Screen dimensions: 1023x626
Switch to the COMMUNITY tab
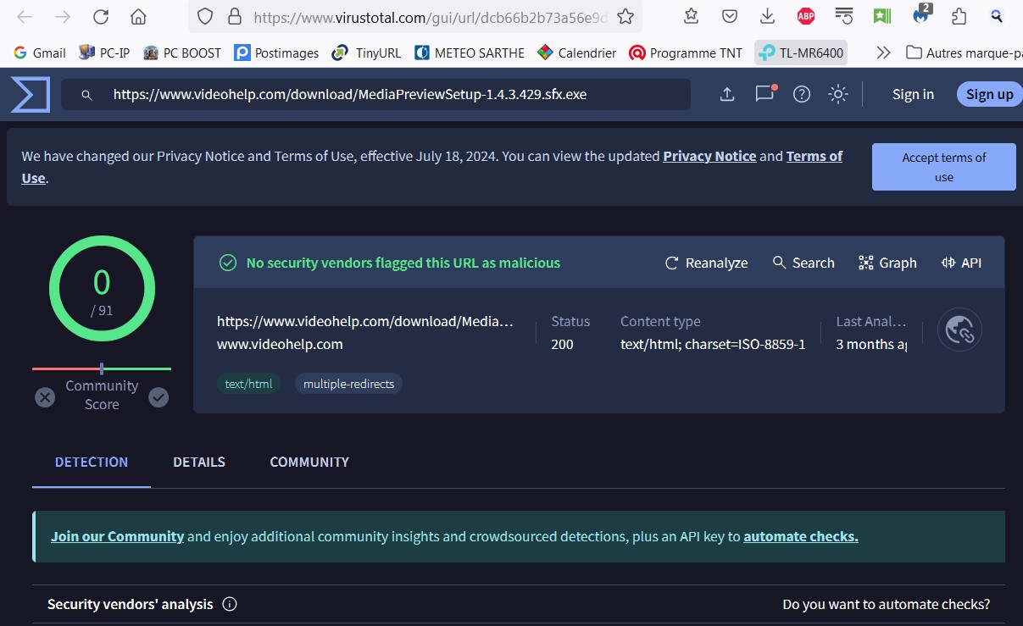click(x=309, y=463)
